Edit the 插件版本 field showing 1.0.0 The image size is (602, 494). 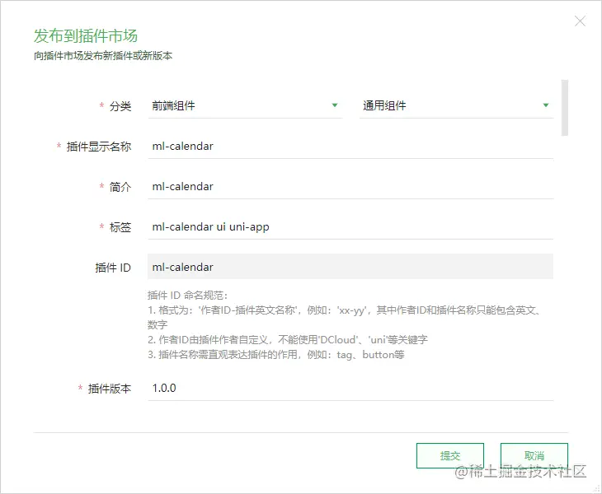tap(350, 388)
